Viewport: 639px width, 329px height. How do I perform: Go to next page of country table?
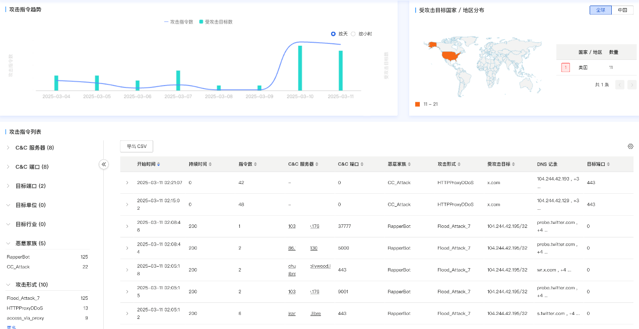631,85
